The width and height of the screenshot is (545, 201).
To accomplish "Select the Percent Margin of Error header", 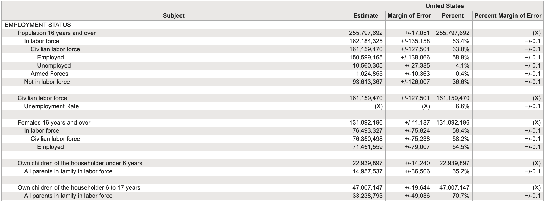I will pyautogui.click(x=508, y=15).
